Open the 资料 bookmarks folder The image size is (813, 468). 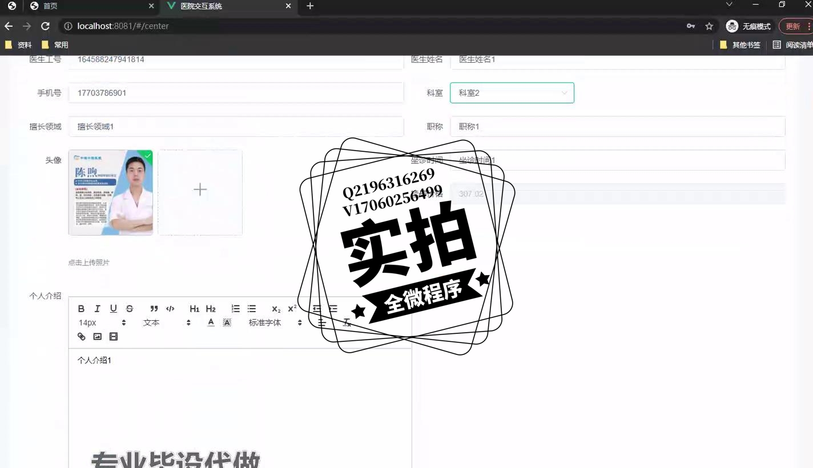(18, 45)
